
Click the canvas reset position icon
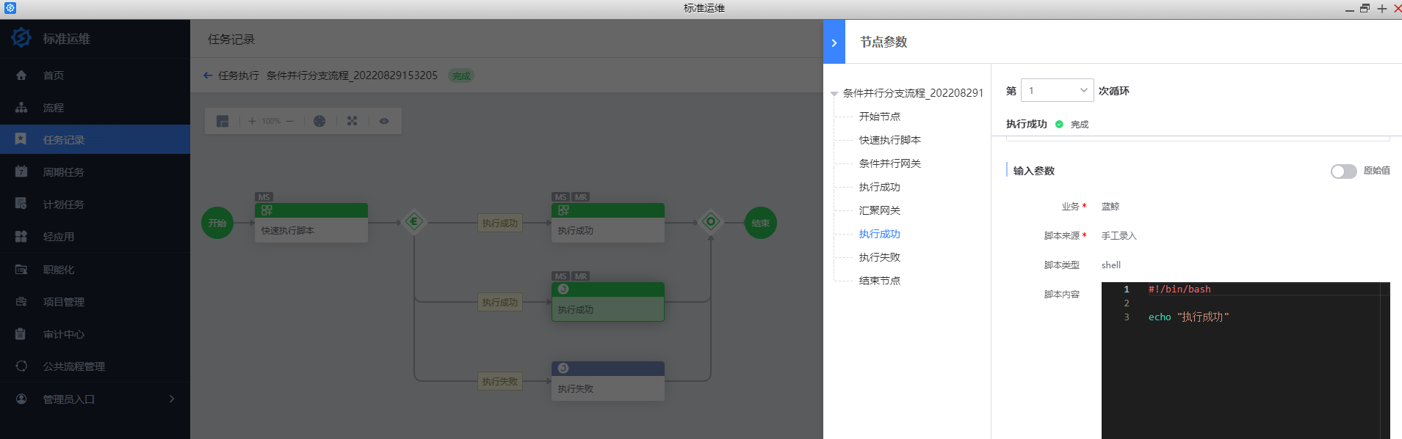[x=319, y=121]
